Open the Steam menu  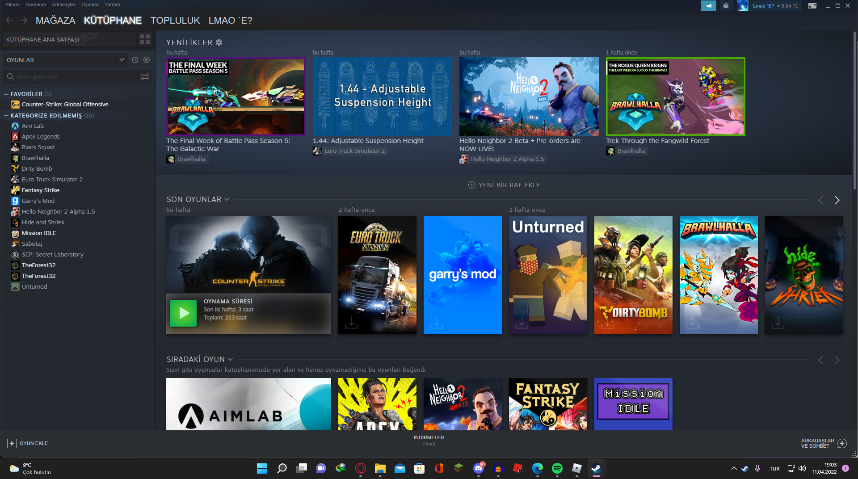(13, 4)
